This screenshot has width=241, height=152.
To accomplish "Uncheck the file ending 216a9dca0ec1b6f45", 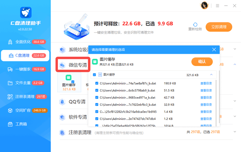I will tap(97, 111).
